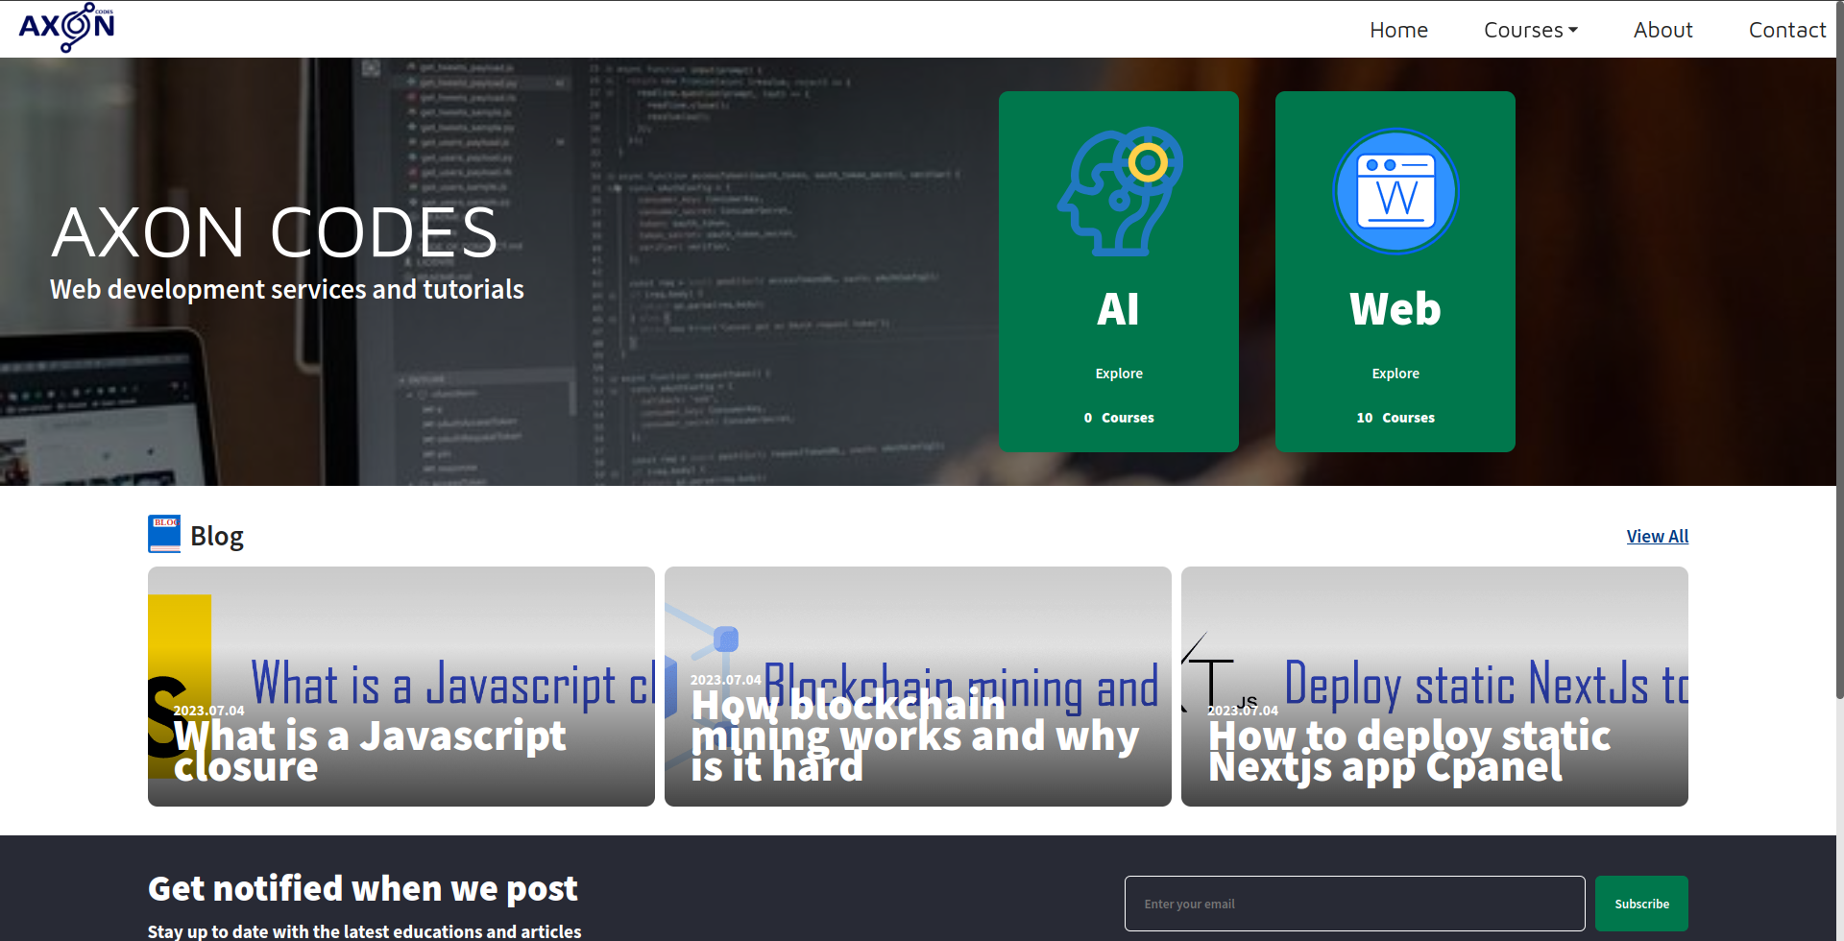
Task: Click the AXON CODES logo
Action: click(65, 28)
